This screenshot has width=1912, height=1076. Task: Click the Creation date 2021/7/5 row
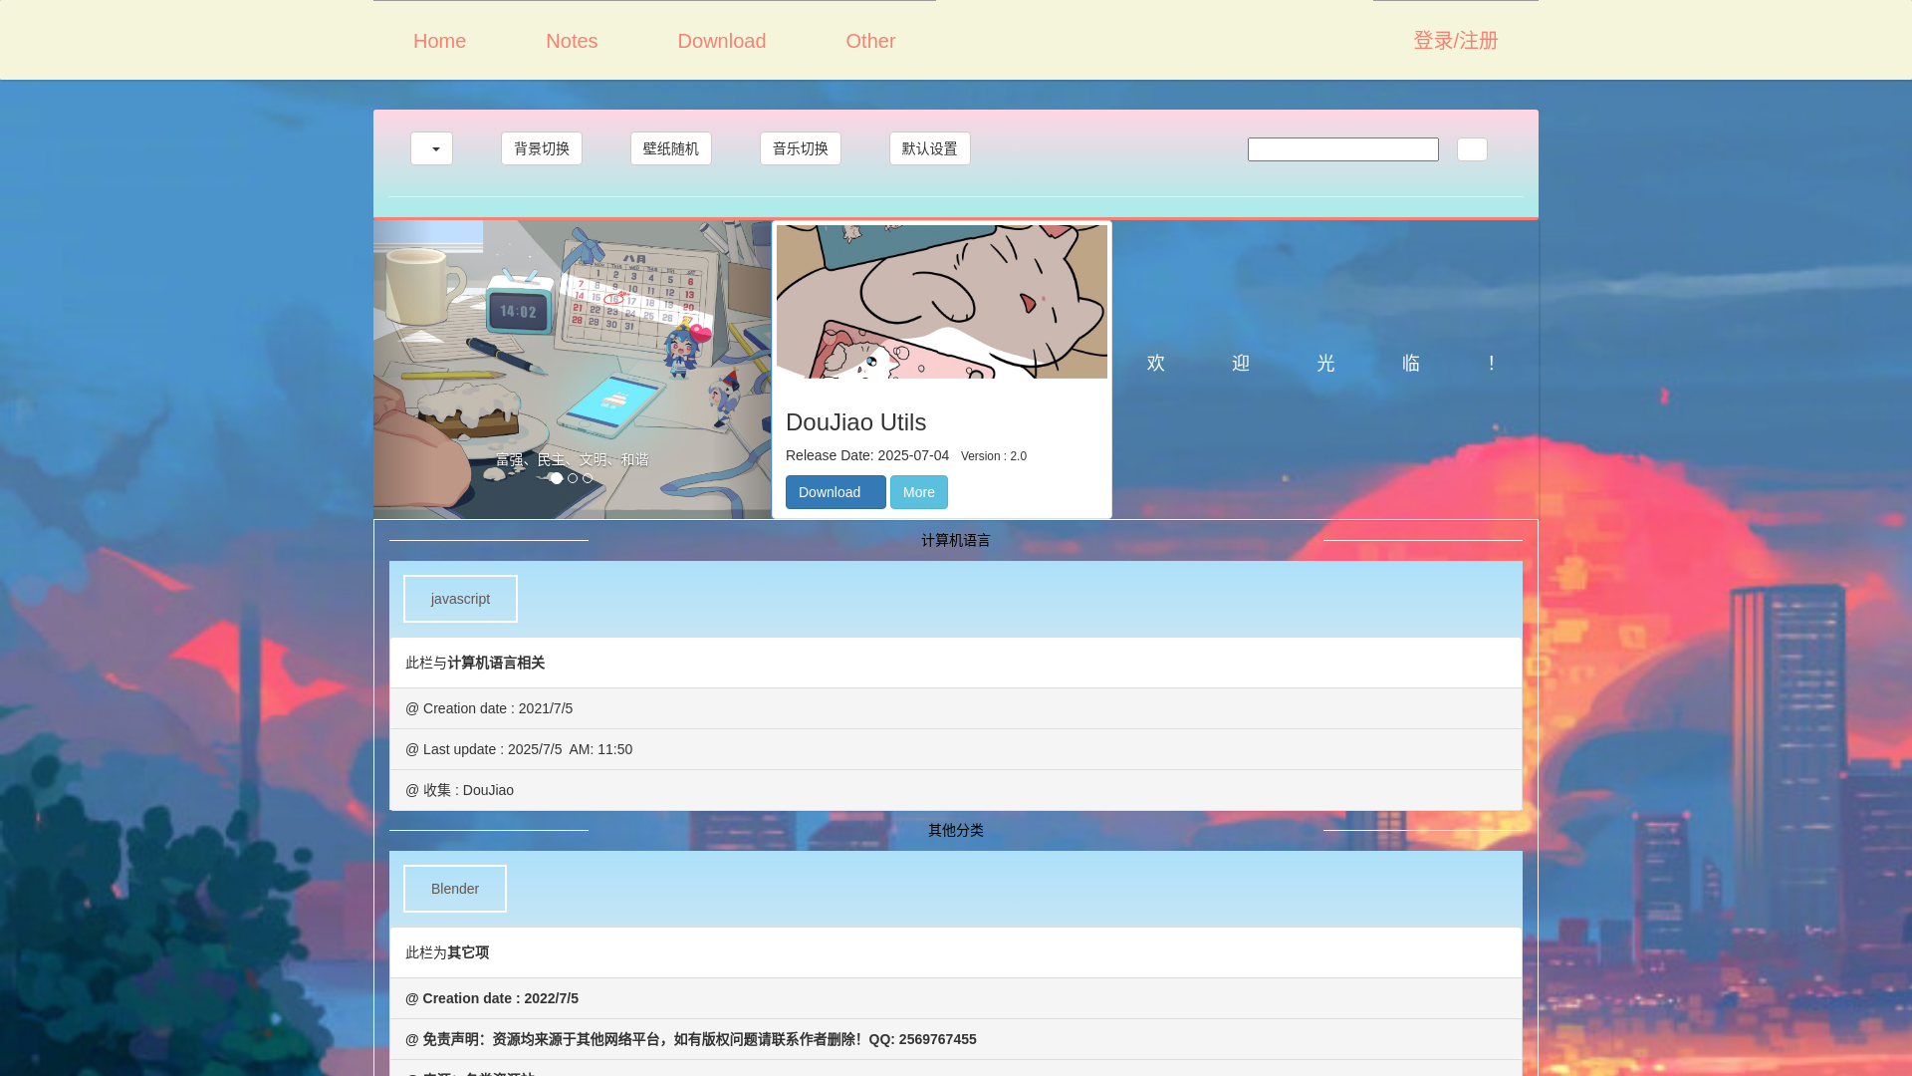coord(956,709)
